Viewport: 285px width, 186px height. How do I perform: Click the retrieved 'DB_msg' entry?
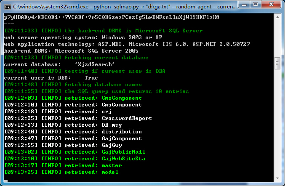(x=112, y=125)
